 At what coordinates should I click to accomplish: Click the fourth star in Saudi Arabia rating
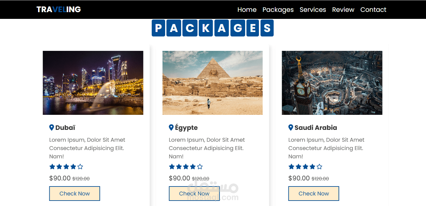point(312,167)
